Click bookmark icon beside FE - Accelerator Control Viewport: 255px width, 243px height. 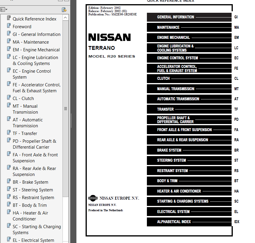[9, 84]
